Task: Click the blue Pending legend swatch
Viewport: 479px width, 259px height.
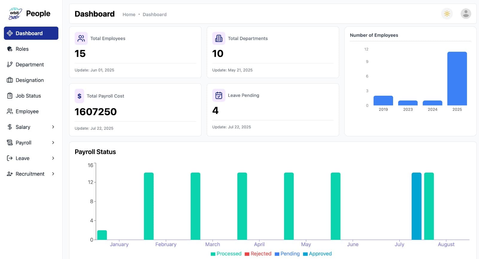Action: point(277,254)
